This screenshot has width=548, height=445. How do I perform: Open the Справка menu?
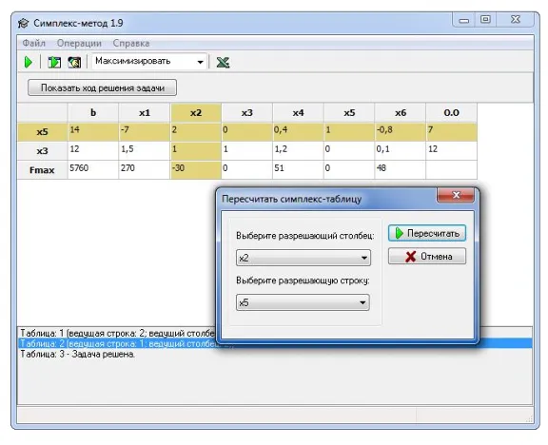(x=131, y=44)
